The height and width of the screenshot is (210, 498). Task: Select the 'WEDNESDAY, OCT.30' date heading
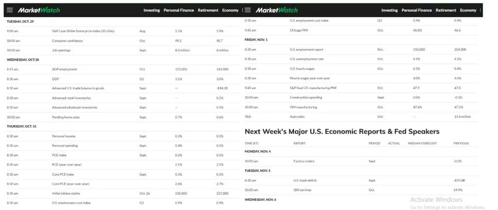click(x=23, y=60)
